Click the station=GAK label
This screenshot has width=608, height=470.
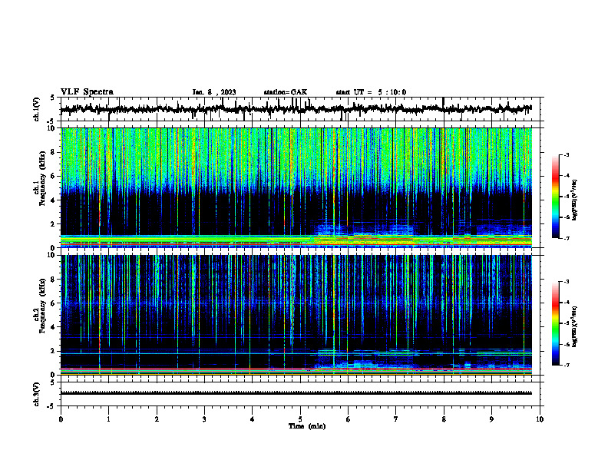point(286,92)
